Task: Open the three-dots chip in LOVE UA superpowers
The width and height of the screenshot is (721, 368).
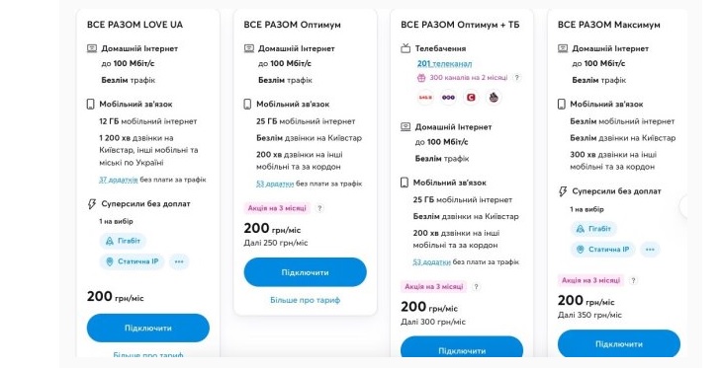Action: pos(179,261)
